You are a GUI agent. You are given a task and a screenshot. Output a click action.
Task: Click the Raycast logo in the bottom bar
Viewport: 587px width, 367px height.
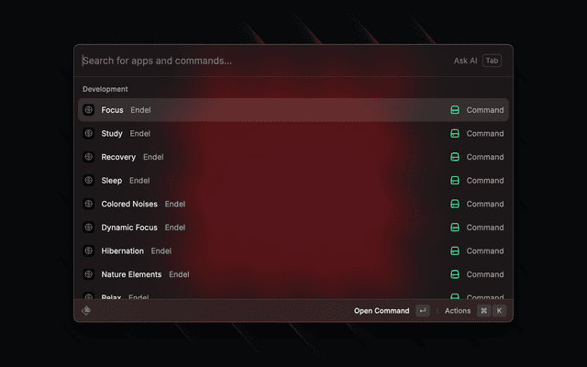click(x=86, y=310)
